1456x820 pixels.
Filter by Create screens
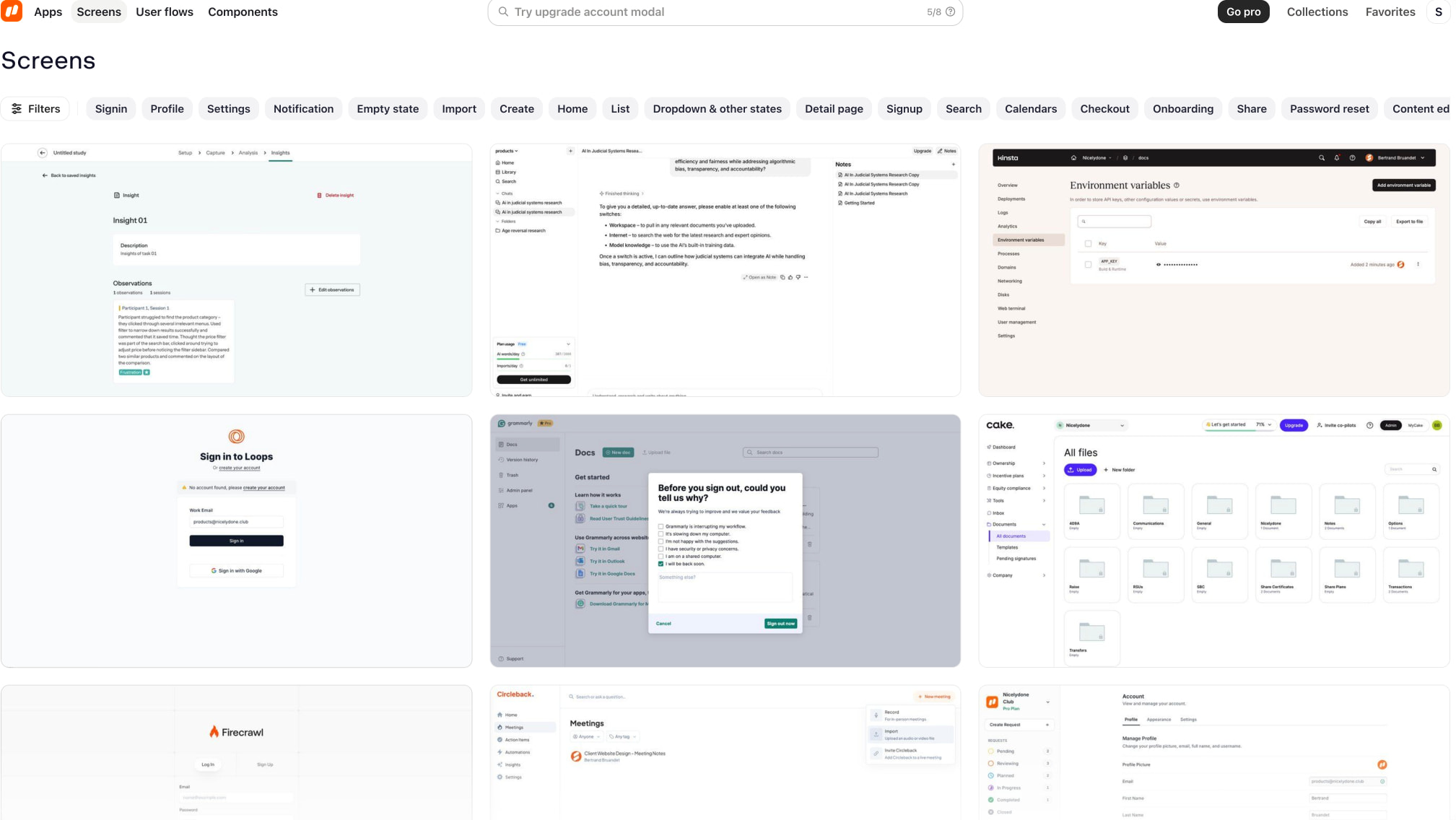click(x=517, y=108)
